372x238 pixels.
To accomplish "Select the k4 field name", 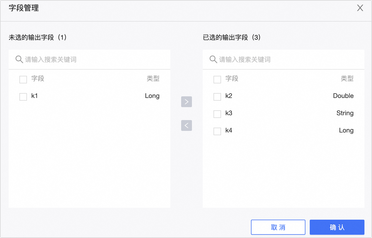I will (229, 130).
